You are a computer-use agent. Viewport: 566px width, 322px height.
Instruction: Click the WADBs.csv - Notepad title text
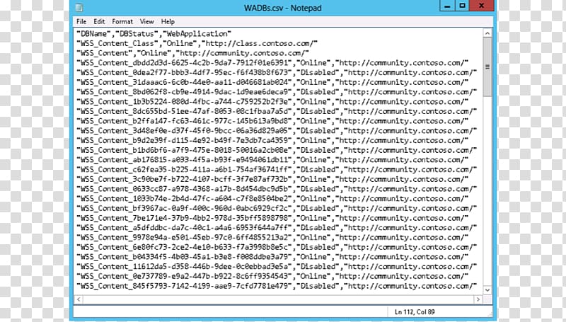pyautogui.click(x=282, y=8)
